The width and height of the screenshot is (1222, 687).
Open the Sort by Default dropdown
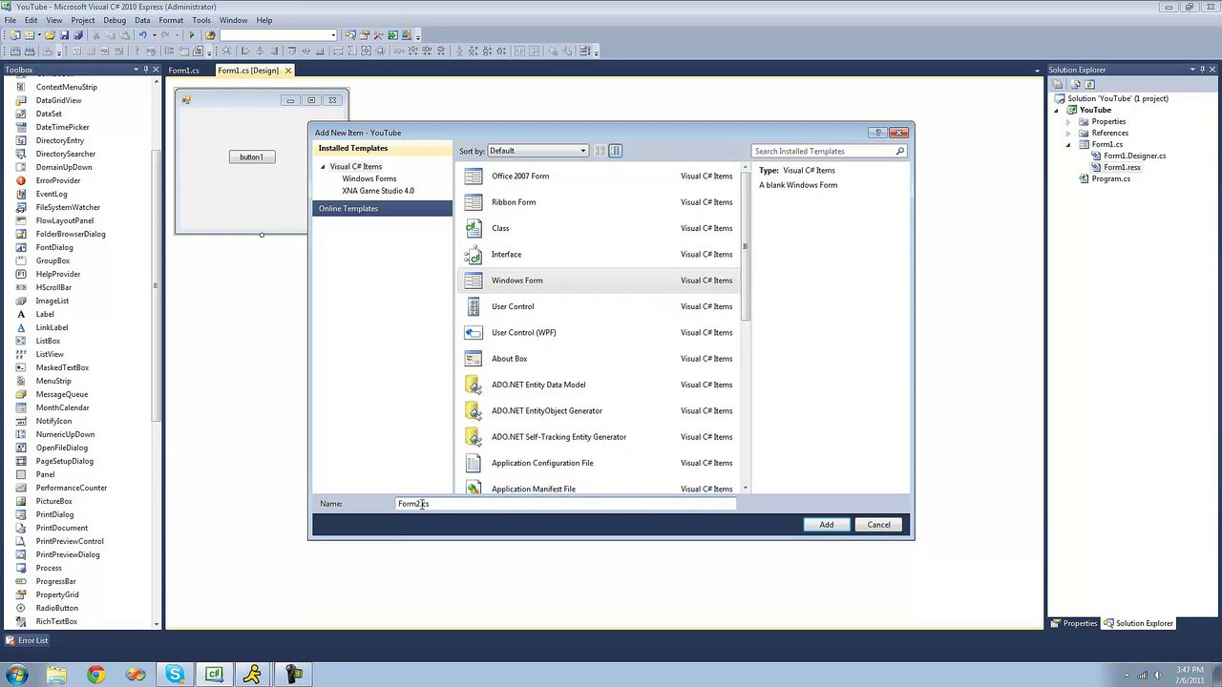click(537, 151)
